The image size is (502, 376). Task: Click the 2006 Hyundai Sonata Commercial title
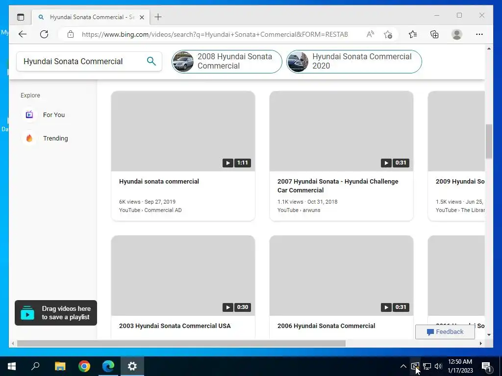click(326, 326)
